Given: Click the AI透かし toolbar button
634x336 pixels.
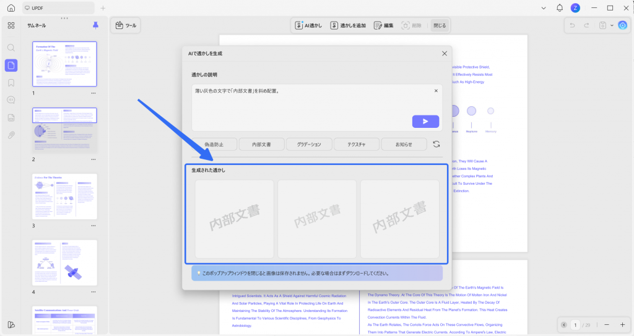Looking at the screenshot, I should [308, 25].
